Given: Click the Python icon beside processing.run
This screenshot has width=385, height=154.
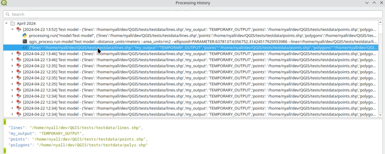Looking at the screenshot, I should coord(25,35).
